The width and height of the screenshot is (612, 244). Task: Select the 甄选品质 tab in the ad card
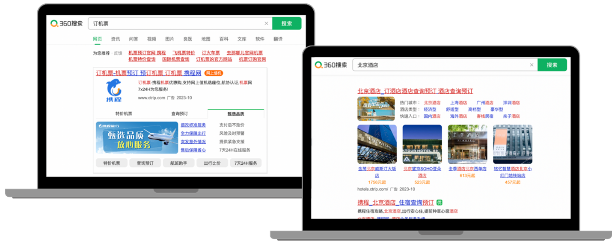pyautogui.click(x=236, y=114)
